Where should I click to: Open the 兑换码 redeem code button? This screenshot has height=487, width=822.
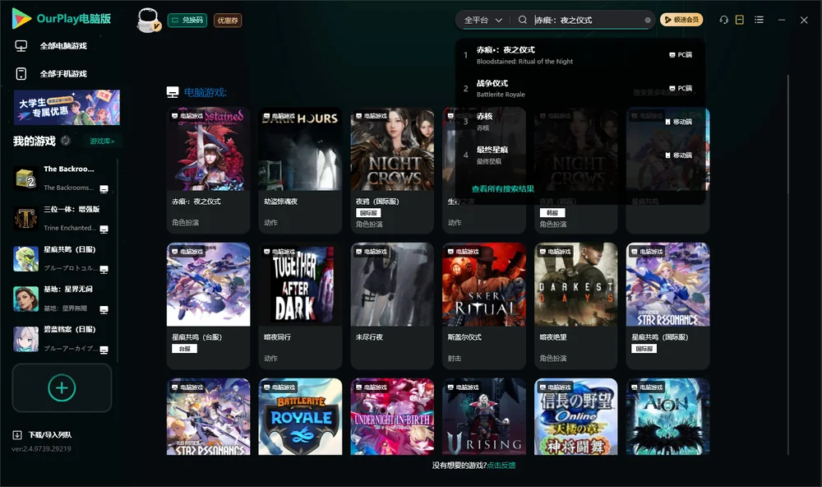(187, 20)
